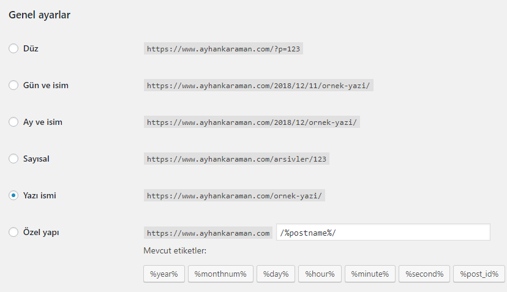Enable the Özel yapı option
Viewport: 507px width, 292px height.
click(13, 232)
